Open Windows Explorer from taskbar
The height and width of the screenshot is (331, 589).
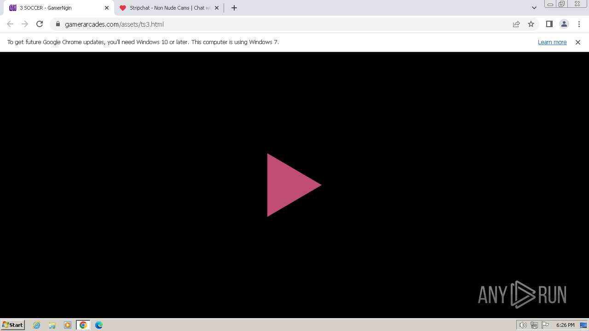pos(52,325)
